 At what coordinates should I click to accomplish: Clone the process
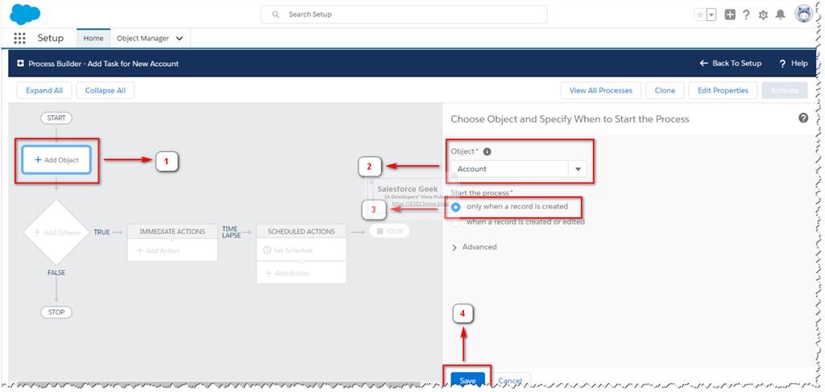point(665,90)
